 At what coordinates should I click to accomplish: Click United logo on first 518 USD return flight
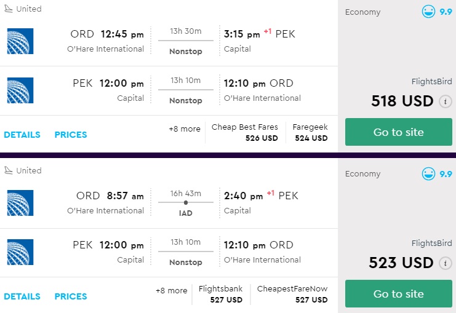pos(20,90)
